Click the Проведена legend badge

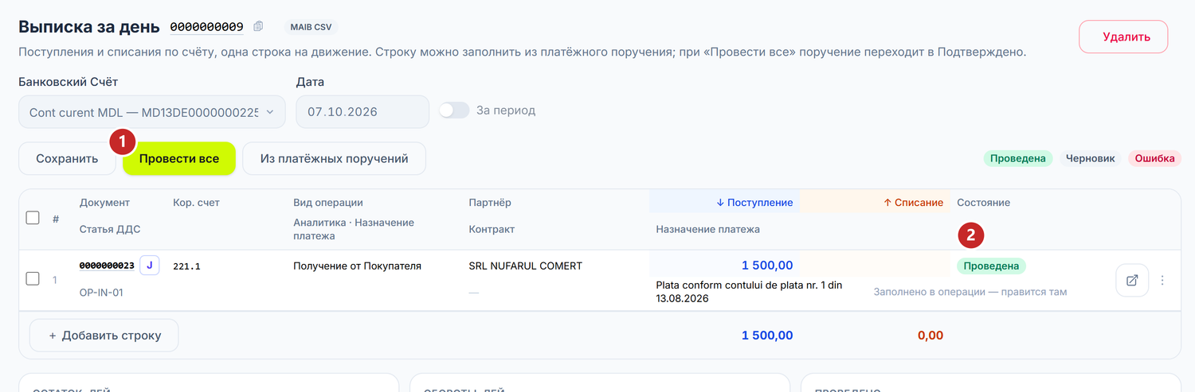pos(1018,158)
